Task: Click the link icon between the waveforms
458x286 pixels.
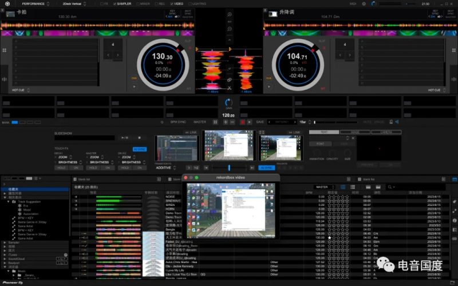Action: click(x=230, y=80)
